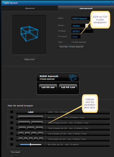This screenshot has height=157, width=114.
Task: Select the four-button layout preview
Action: 31,134
